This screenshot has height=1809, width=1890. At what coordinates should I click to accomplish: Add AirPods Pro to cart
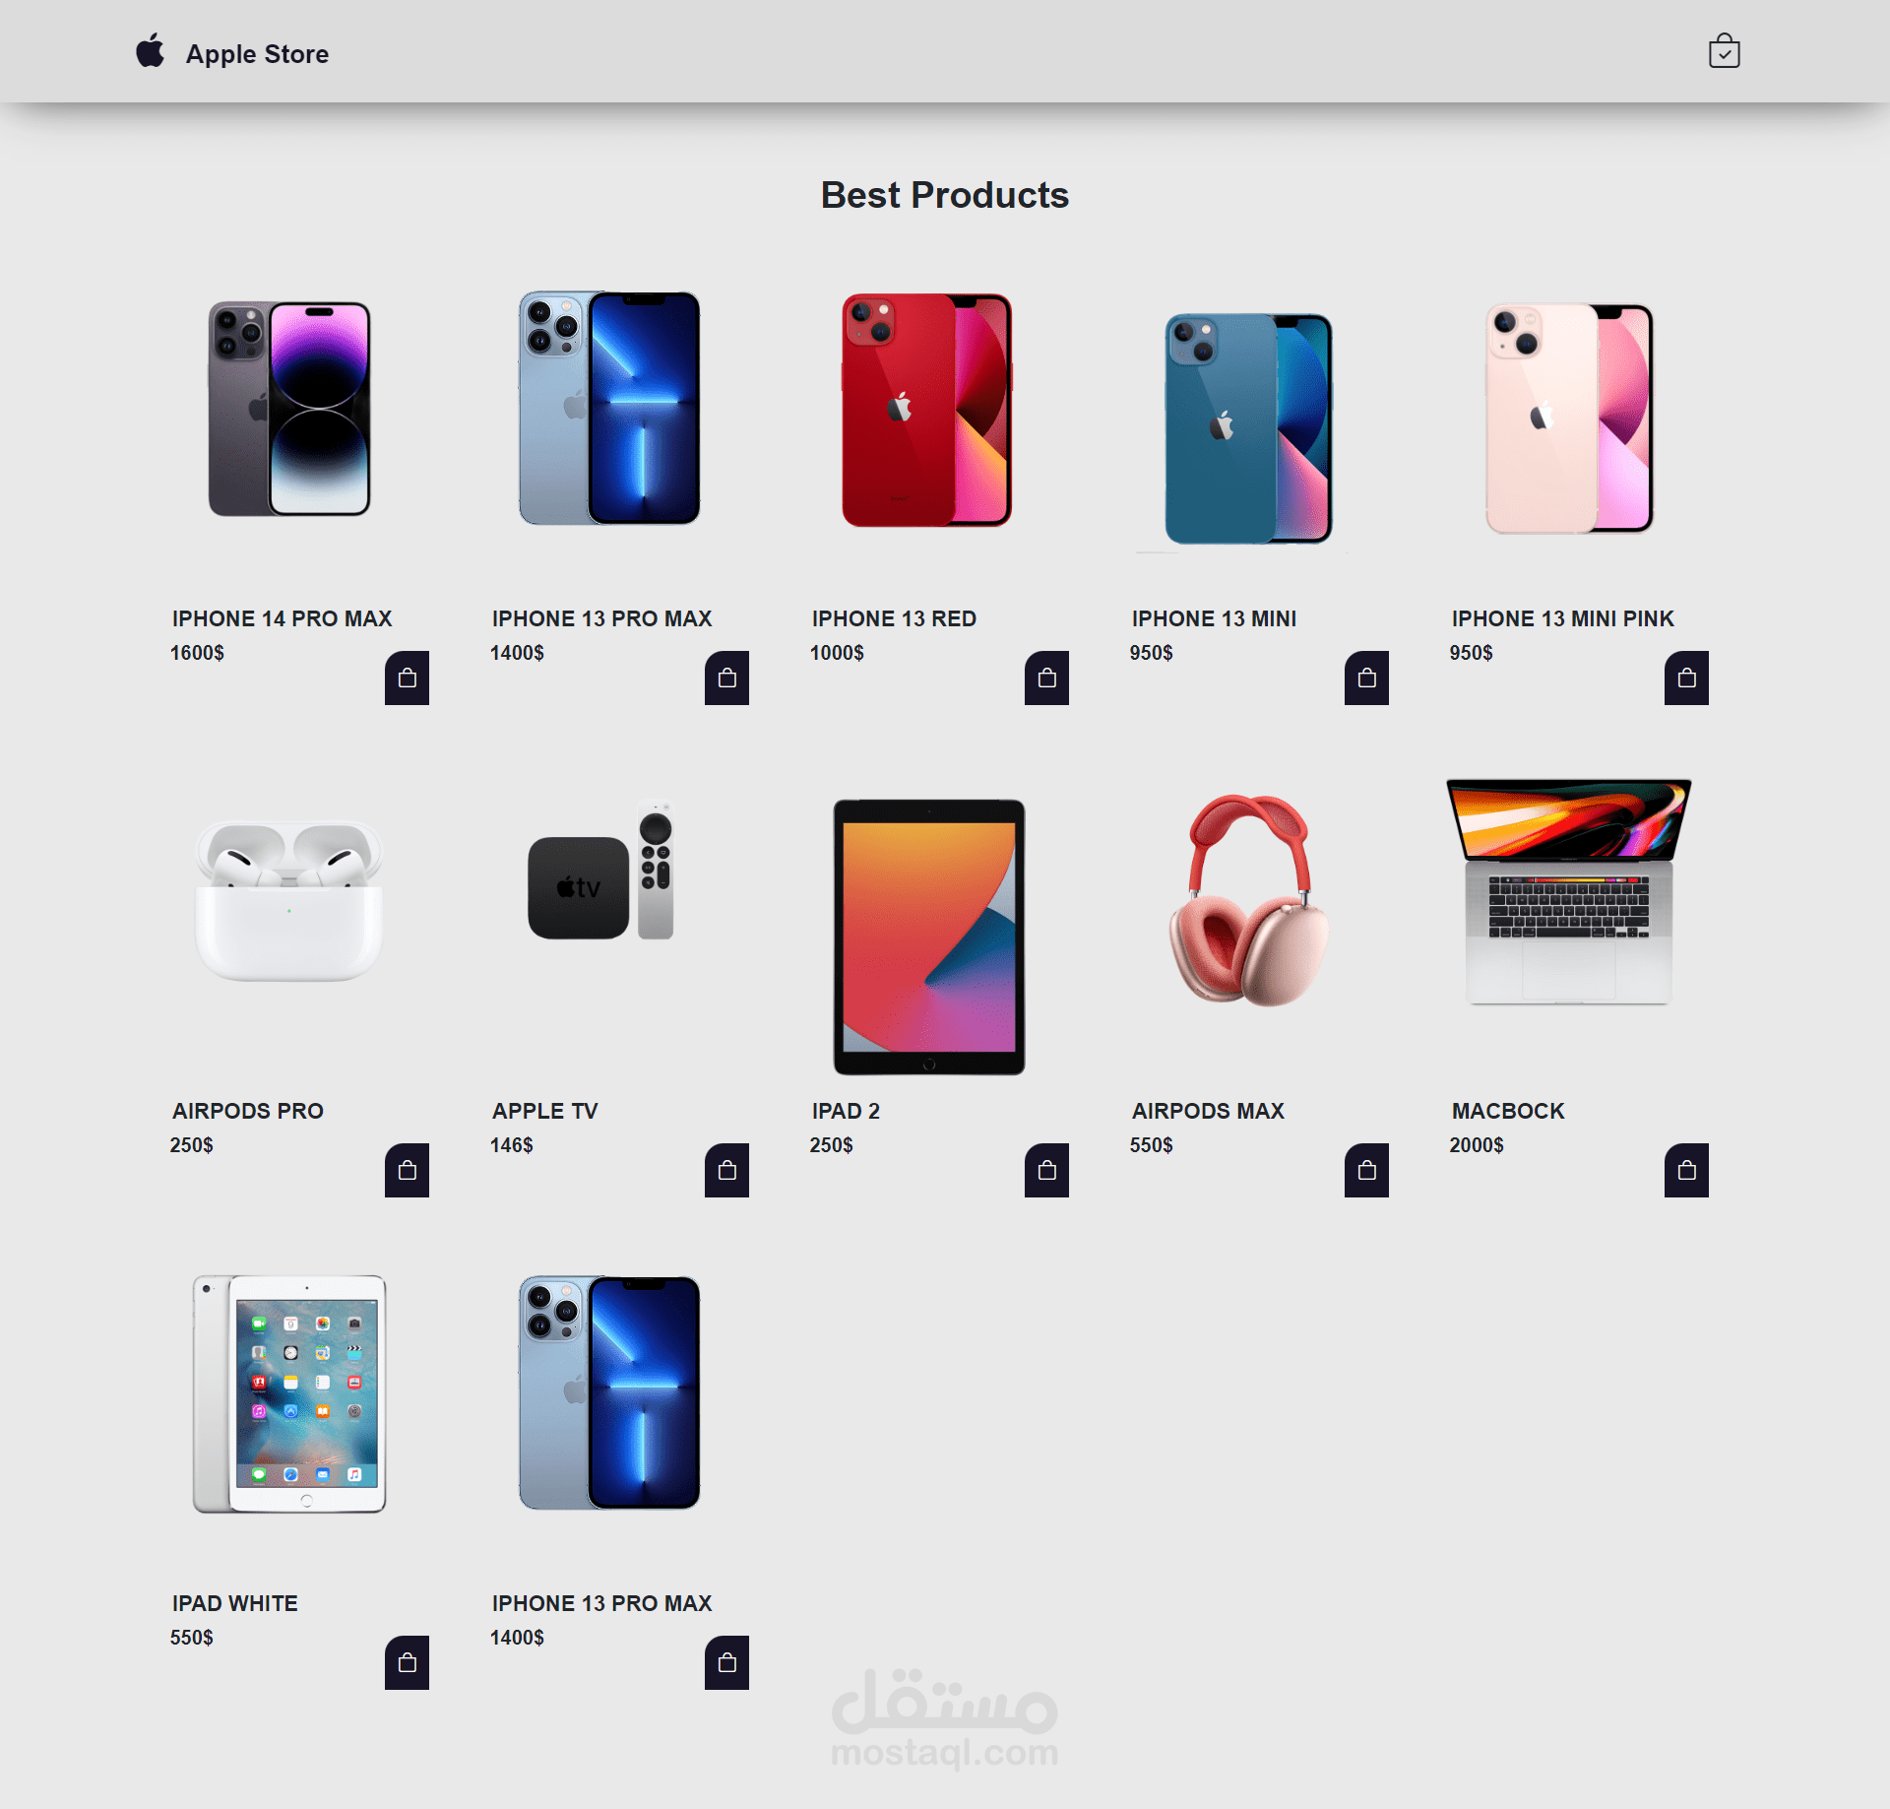[407, 1170]
